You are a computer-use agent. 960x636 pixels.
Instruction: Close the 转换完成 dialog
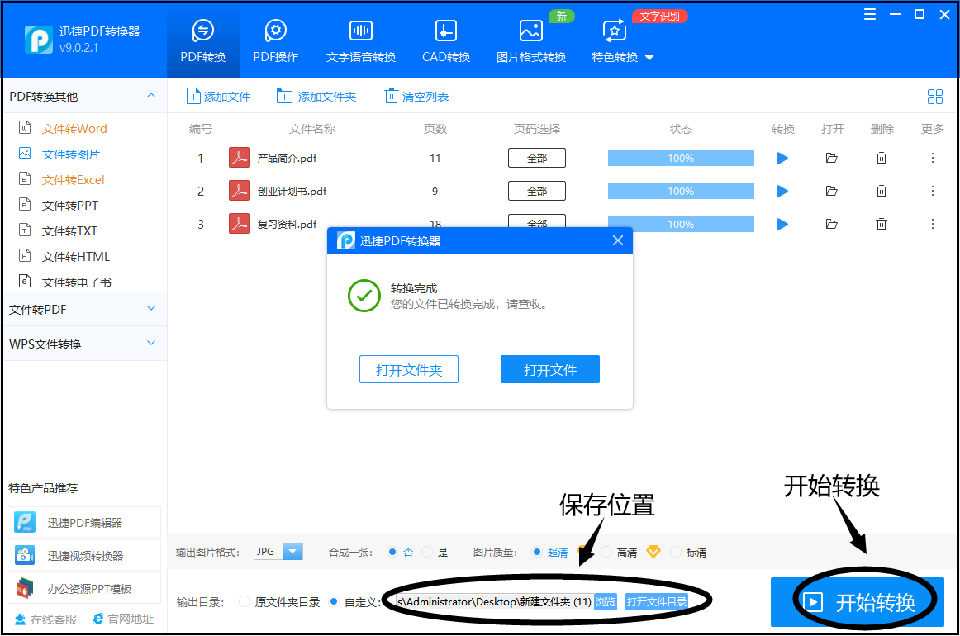[x=618, y=240]
